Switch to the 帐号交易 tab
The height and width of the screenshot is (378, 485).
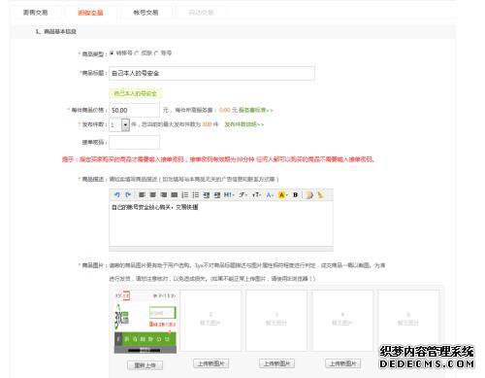click(145, 13)
